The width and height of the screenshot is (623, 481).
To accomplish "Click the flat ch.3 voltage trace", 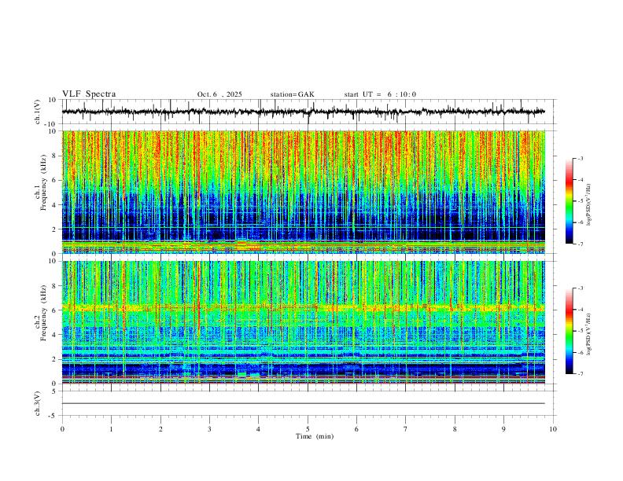I will click(304, 403).
